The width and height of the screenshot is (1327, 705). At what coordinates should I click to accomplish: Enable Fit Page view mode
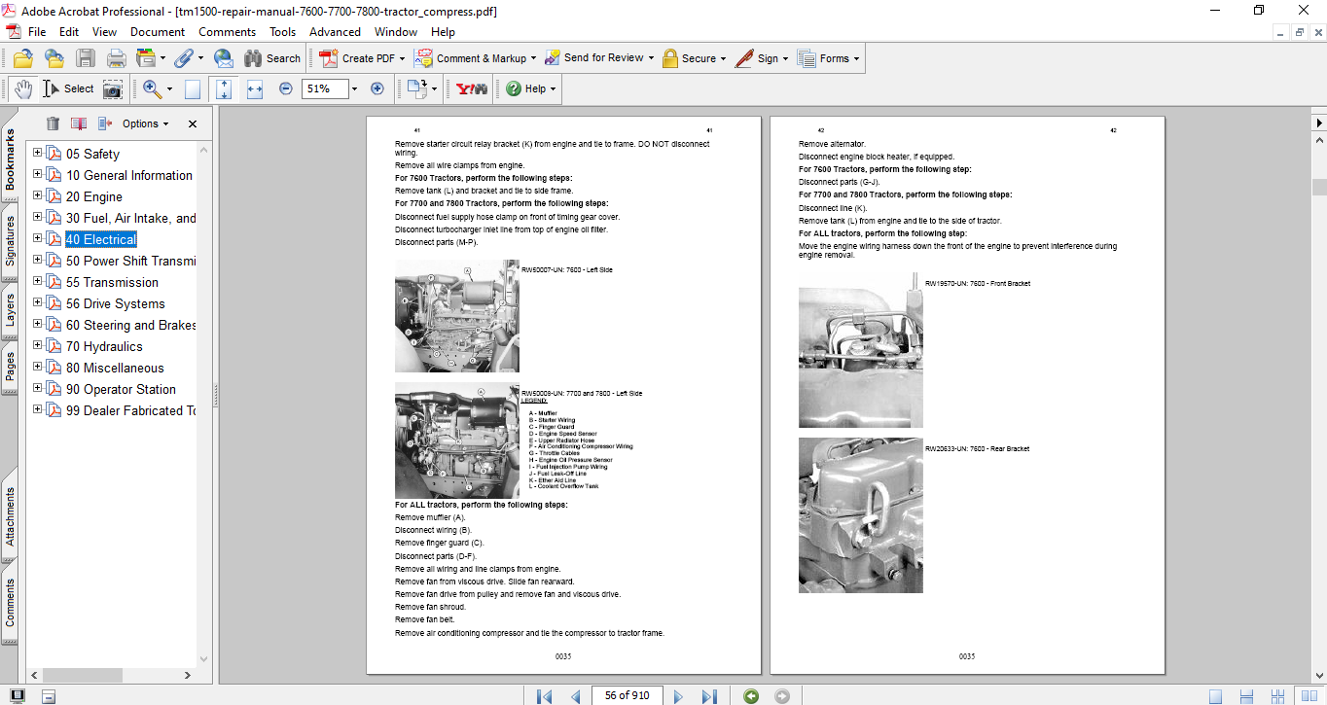[x=223, y=88]
